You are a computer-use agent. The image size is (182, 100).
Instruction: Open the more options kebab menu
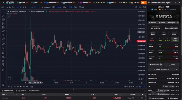[x=176, y=3]
